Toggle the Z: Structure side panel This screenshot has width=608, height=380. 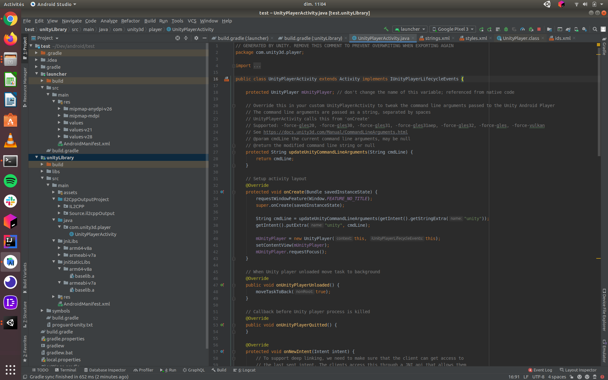point(25,314)
